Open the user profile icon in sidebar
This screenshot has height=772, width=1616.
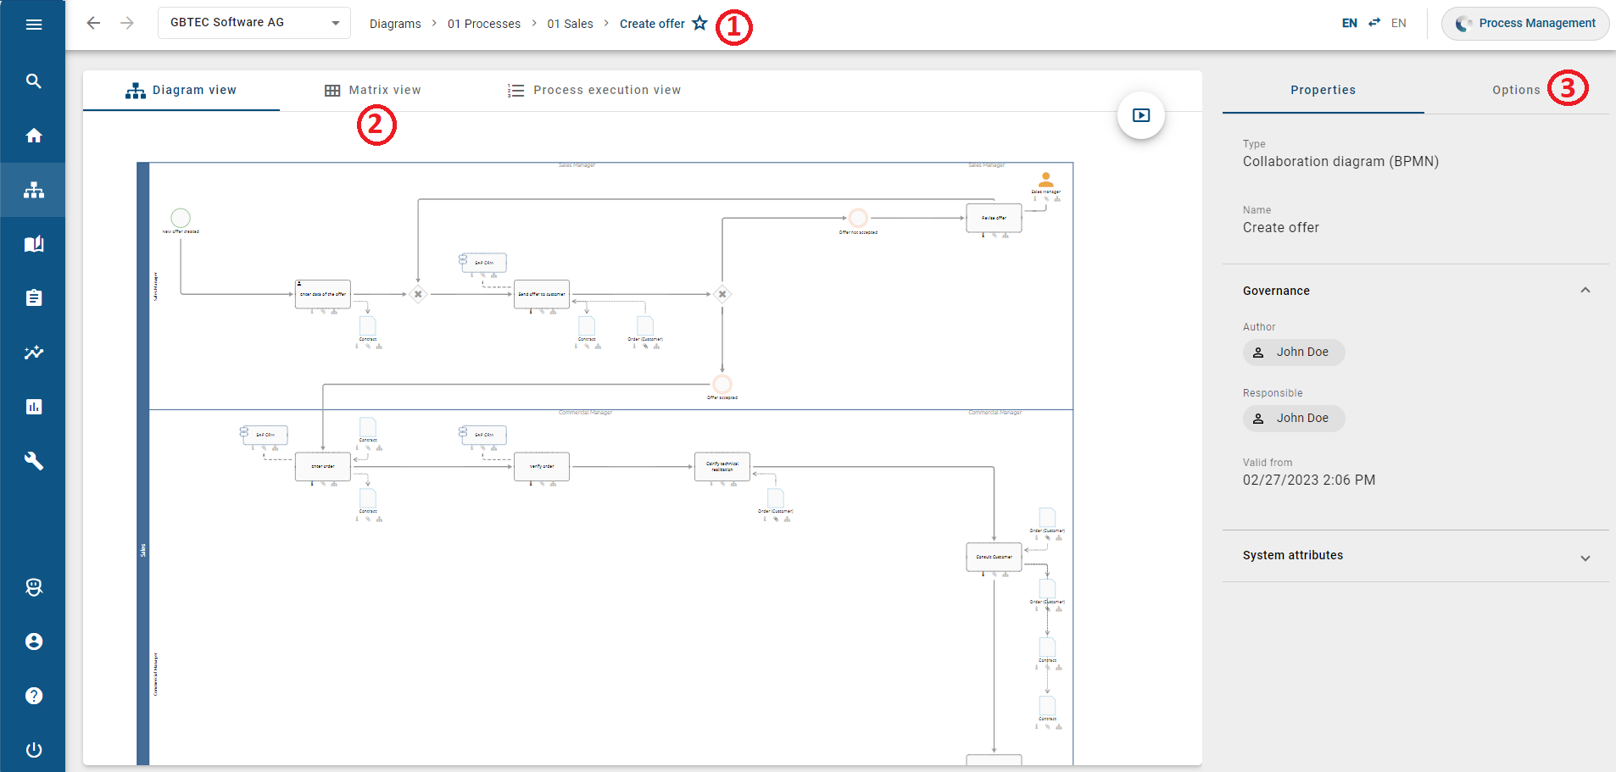[x=34, y=641]
